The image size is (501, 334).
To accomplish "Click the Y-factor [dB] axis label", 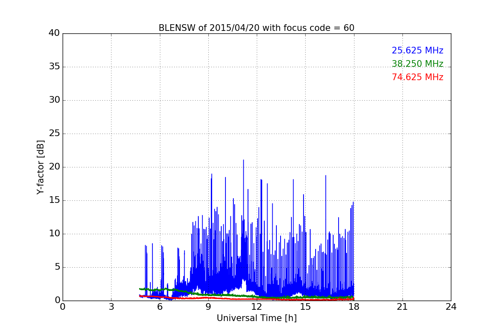I will point(40,167).
